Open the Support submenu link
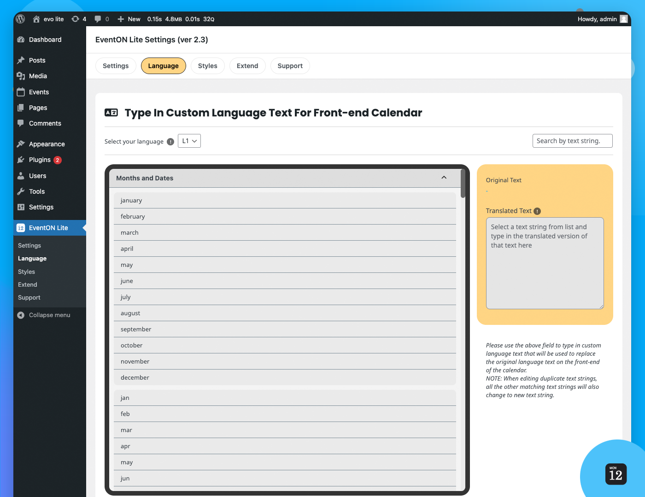645x497 pixels. coord(29,298)
